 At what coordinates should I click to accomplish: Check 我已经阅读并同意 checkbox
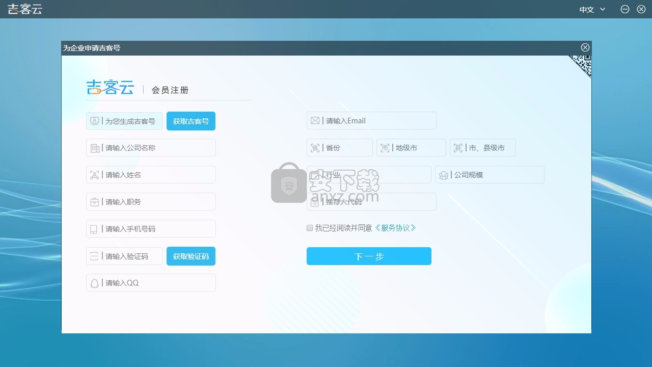310,228
